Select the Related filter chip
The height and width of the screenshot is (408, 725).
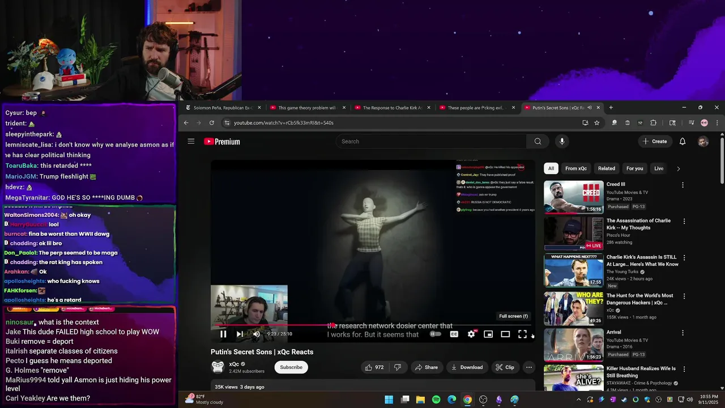tap(607, 168)
